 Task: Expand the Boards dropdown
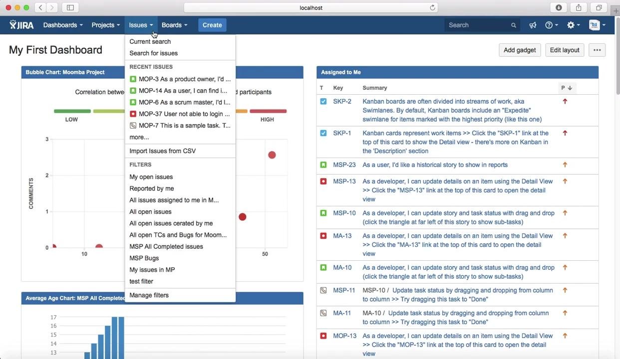pyautogui.click(x=174, y=25)
